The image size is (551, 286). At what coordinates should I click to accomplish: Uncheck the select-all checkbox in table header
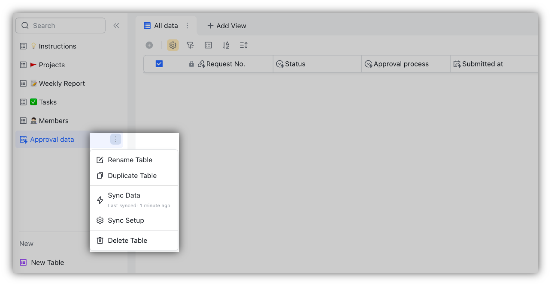[x=159, y=63]
